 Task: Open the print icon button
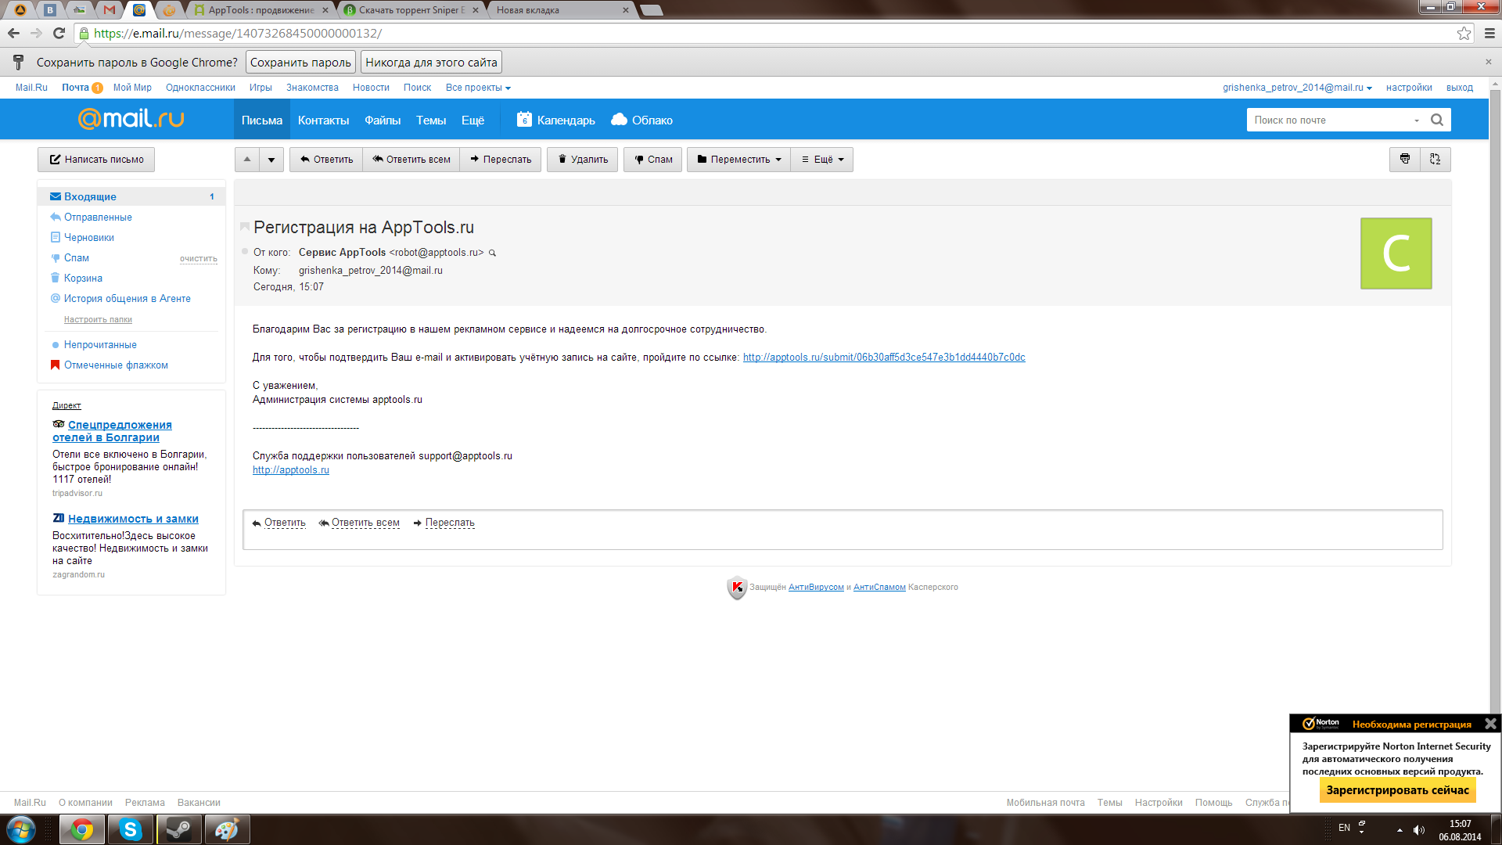click(1405, 159)
